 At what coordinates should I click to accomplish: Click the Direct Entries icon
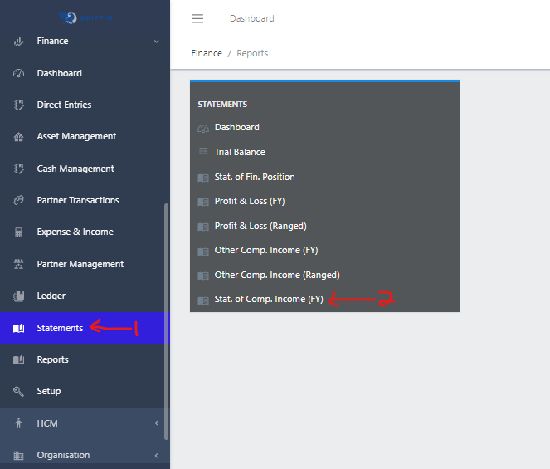click(18, 105)
